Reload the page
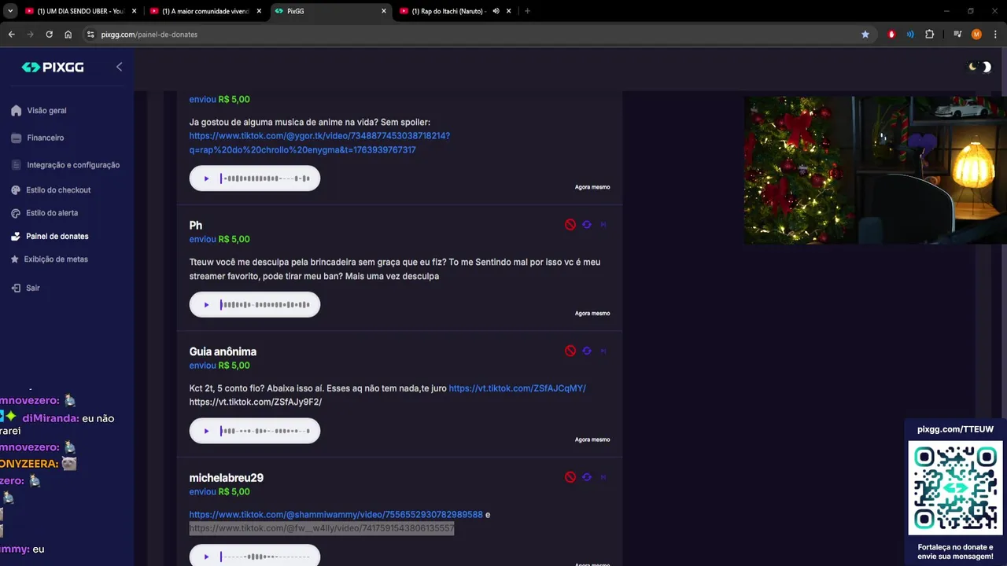Screen dimensions: 1007x566 click(x=49, y=35)
